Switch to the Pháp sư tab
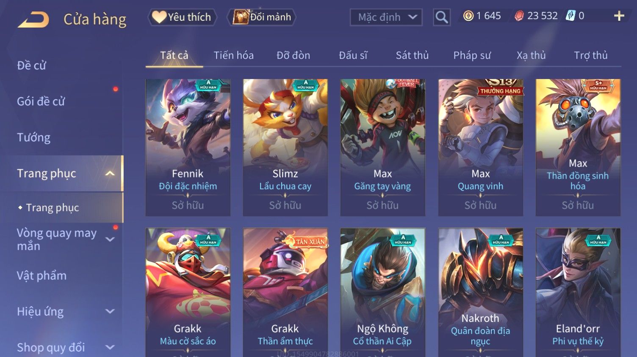 (472, 55)
